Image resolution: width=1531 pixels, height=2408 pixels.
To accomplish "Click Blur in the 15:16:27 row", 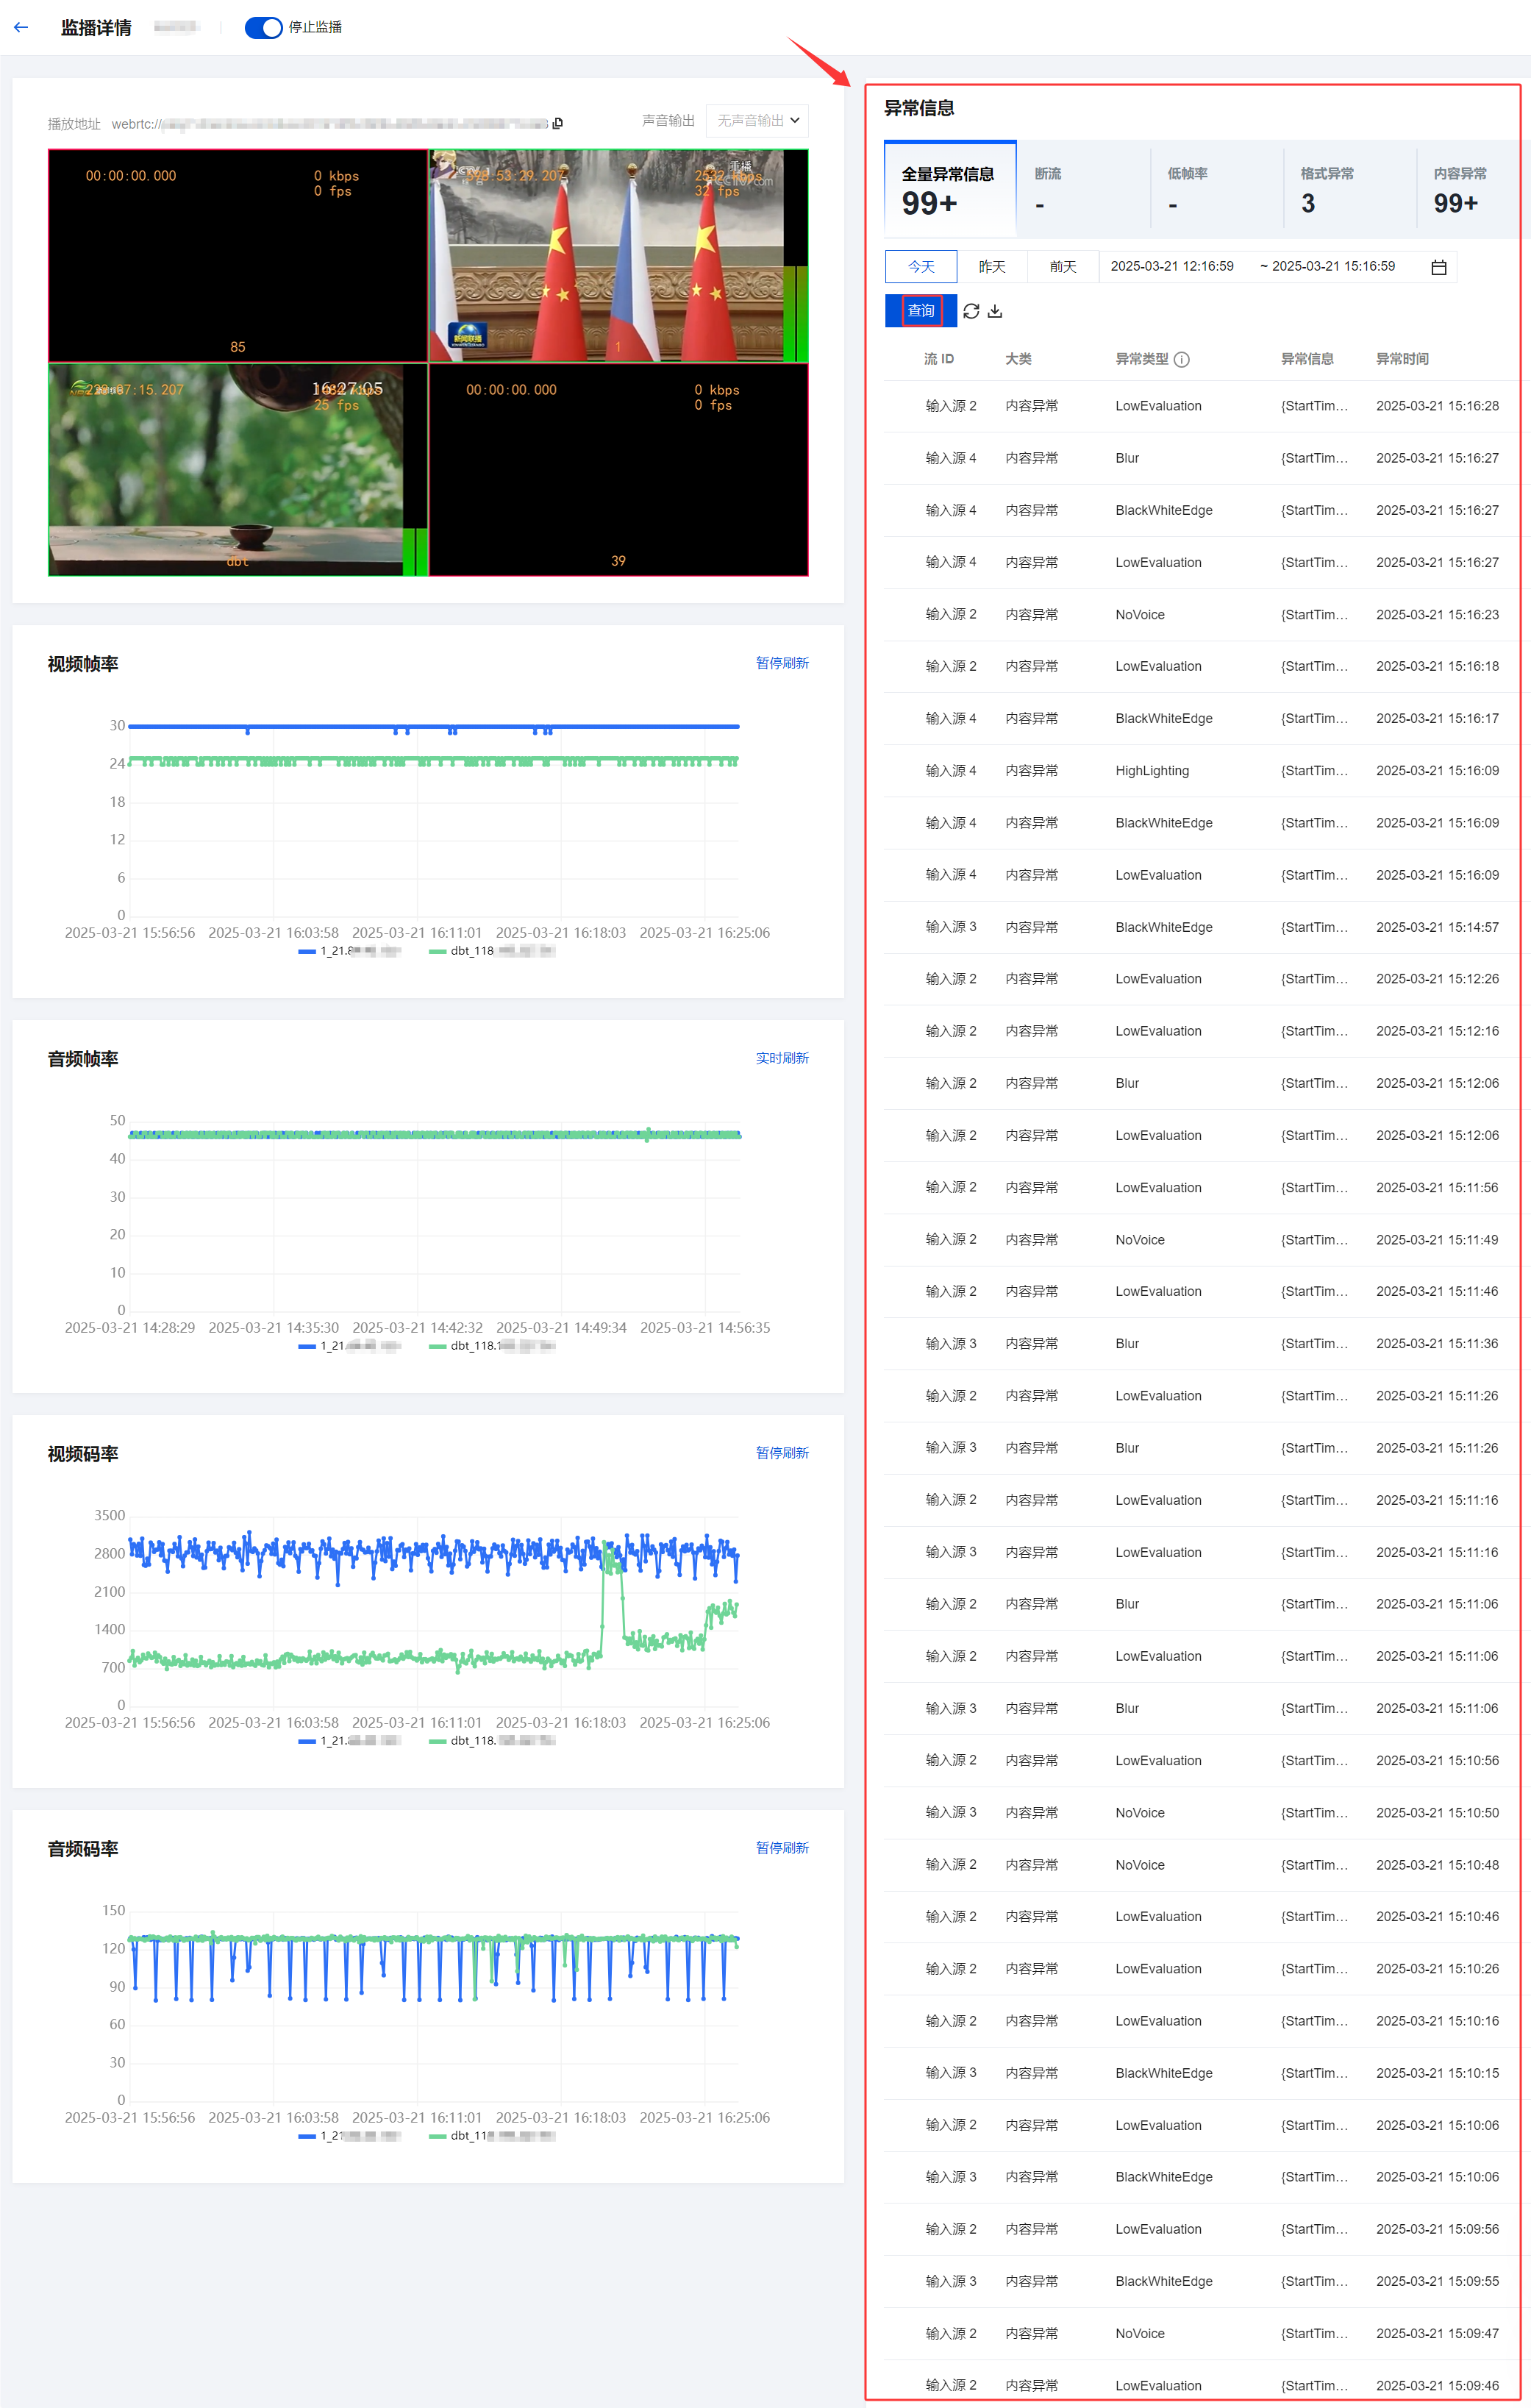I will [1127, 458].
